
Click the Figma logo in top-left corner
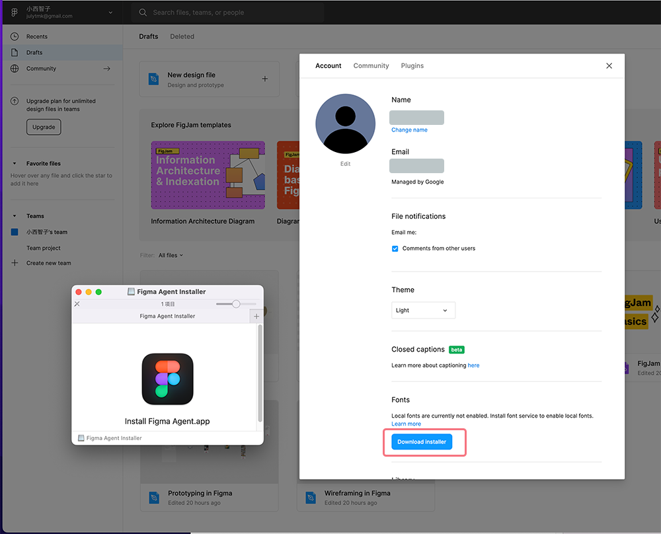point(15,12)
